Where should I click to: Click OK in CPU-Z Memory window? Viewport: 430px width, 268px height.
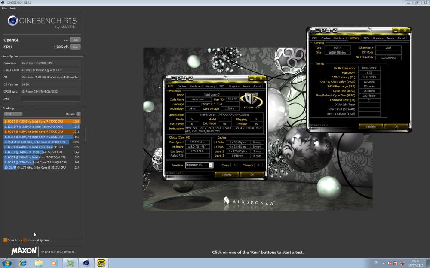pyautogui.click(x=396, y=126)
